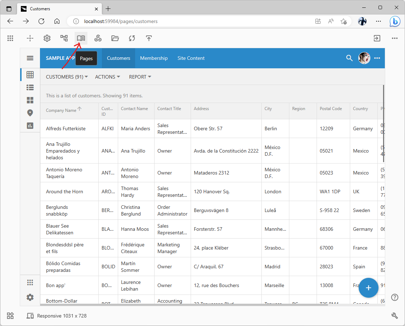
Task: Click the blue plus add button
Action: point(368,288)
